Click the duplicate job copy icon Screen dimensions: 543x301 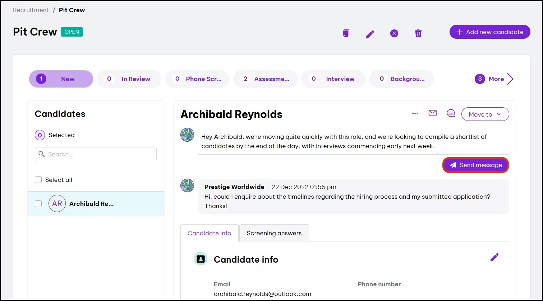(x=346, y=33)
